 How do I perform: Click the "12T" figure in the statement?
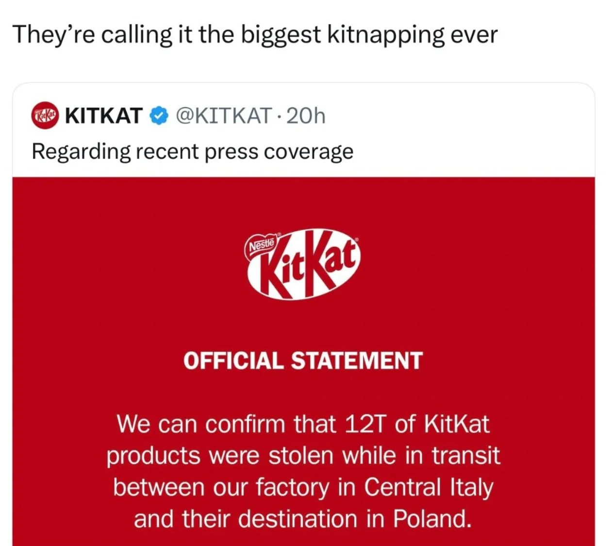[365, 425]
